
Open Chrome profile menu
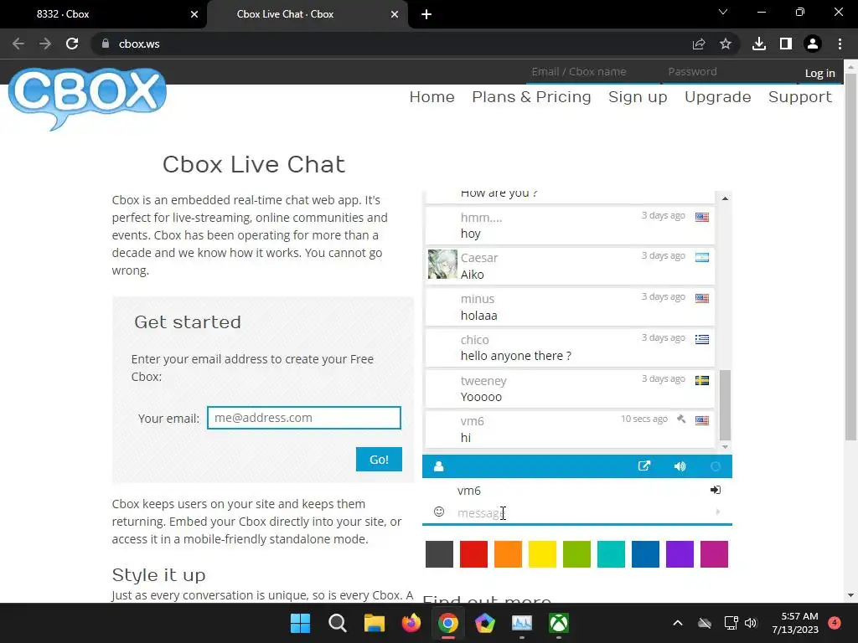pyautogui.click(x=813, y=44)
